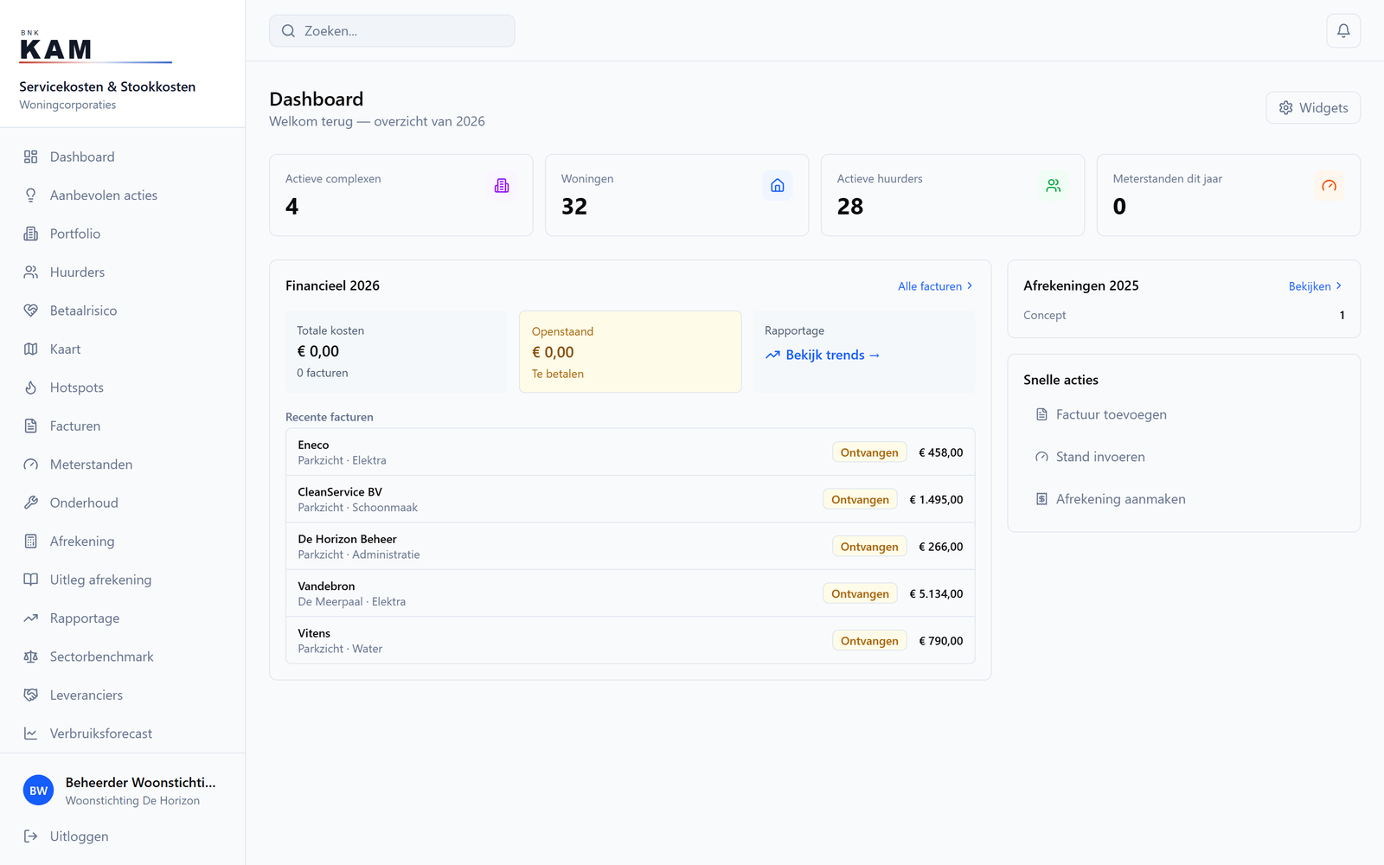Click chevron next to Bekijken
The height and width of the screenshot is (865, 1384).
pyautogui.click(x=1339, y=285)
